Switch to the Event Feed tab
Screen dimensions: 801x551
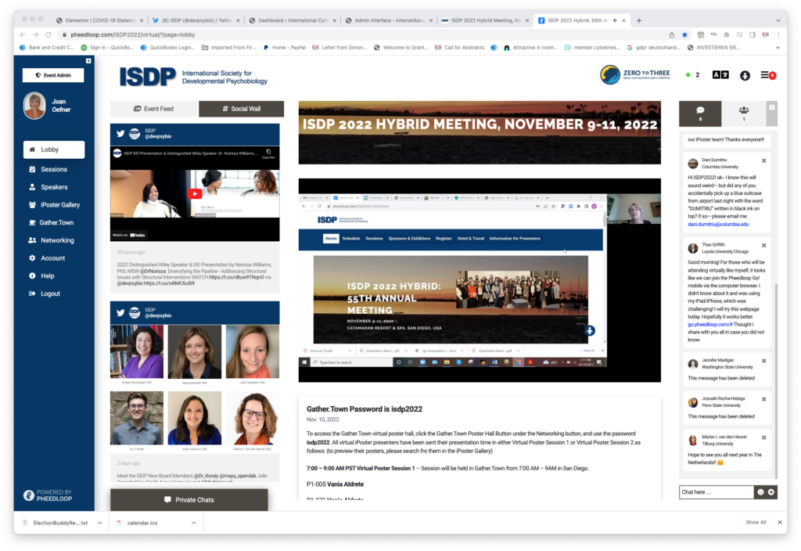tap(153, 109)
